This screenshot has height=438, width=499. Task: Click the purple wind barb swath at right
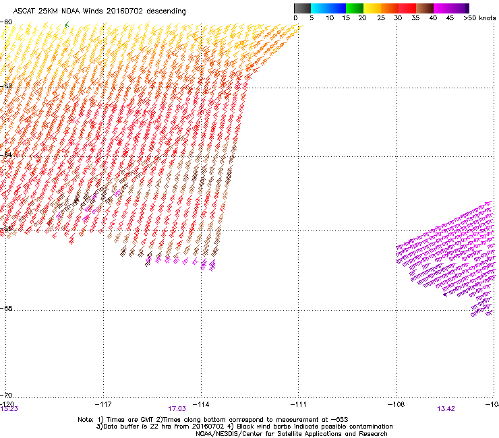(x=447, y=257)
